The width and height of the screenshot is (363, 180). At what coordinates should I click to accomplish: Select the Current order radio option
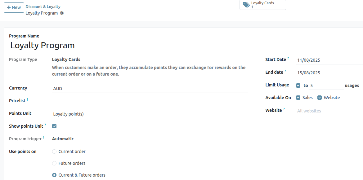click(54, 151)
